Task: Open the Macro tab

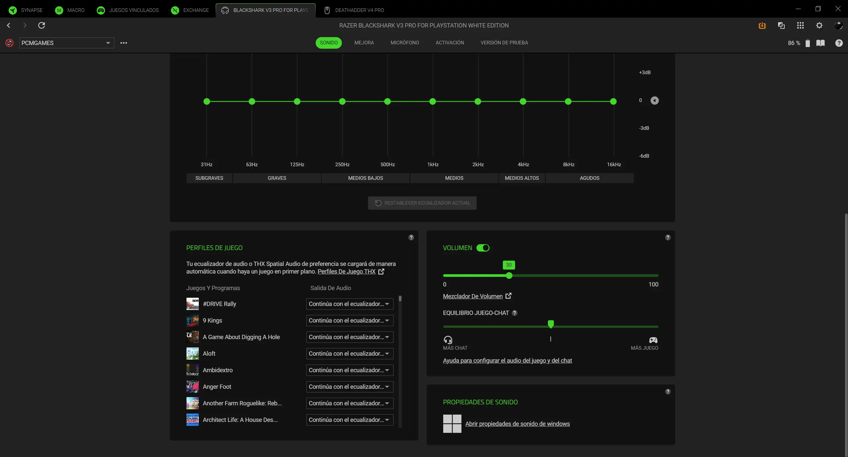Action: coord(70,10)
